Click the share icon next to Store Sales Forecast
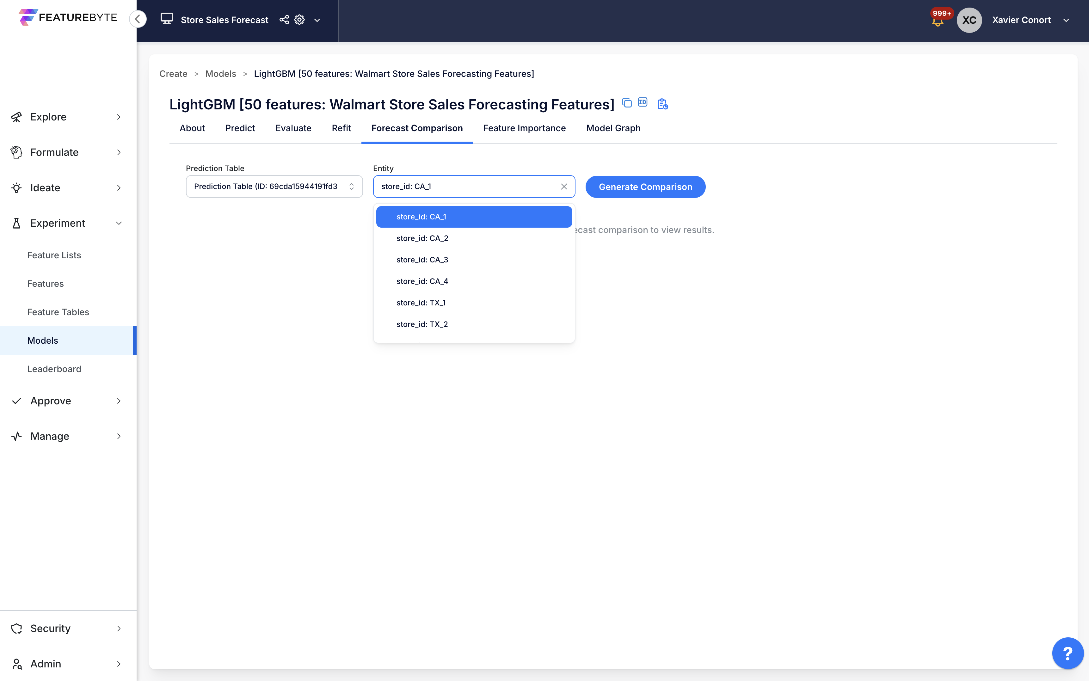The width and height of the screenshot is (1089, 681). pyautogui.click(x=284, y=20)
